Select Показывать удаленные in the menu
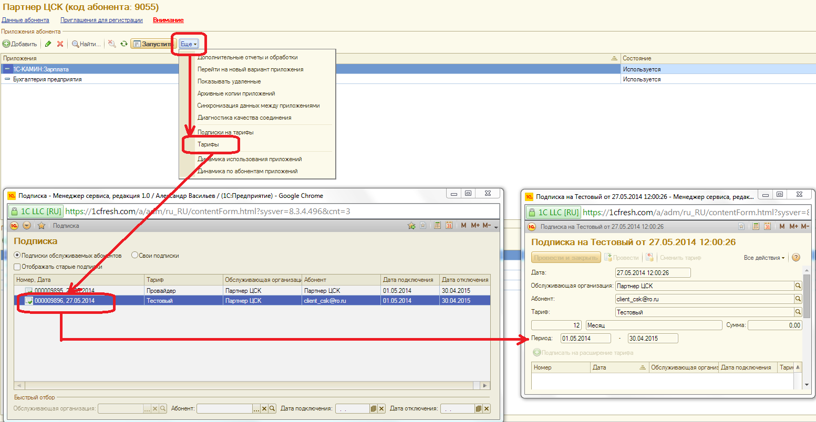The height and width of the screenshot is (422, 816). 229,81
